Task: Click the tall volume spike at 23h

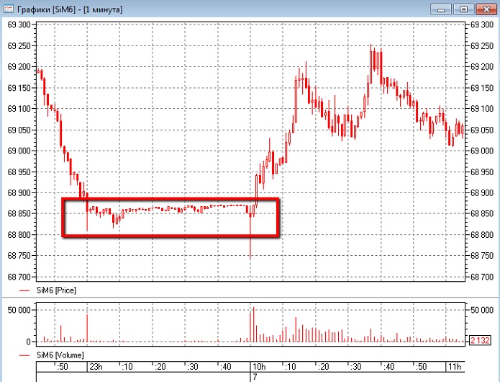Action: coord(87,328)
